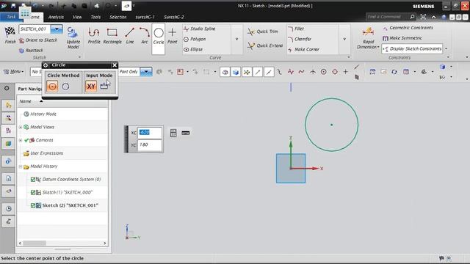
Task: Select Circle by 3 Points method
Action: (x=65, y=87)
